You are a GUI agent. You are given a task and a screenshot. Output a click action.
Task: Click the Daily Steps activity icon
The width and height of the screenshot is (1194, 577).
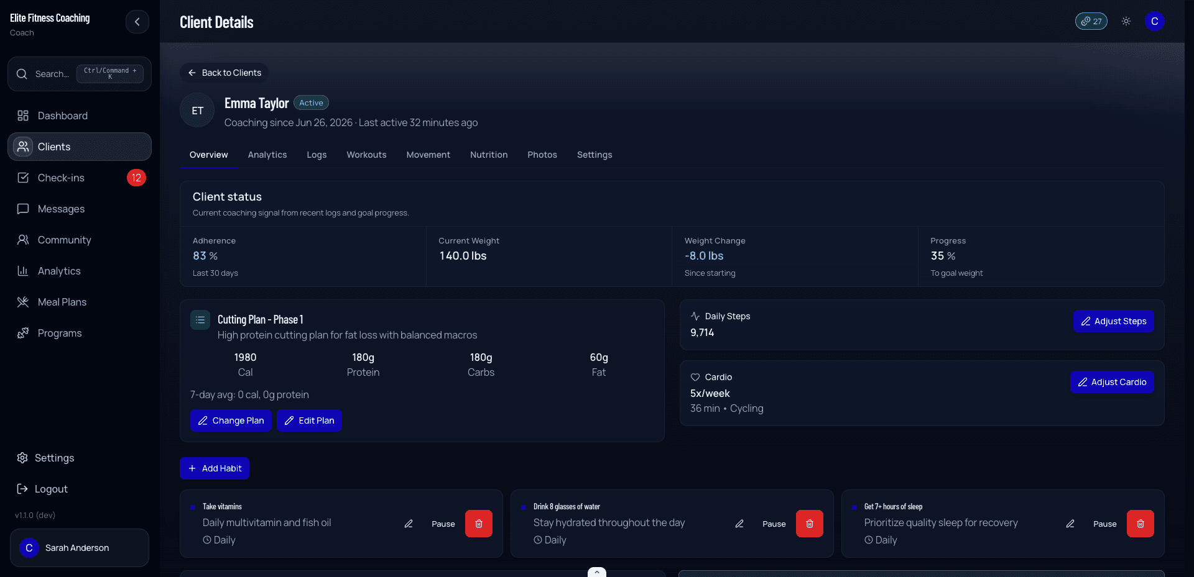point(695,316)
